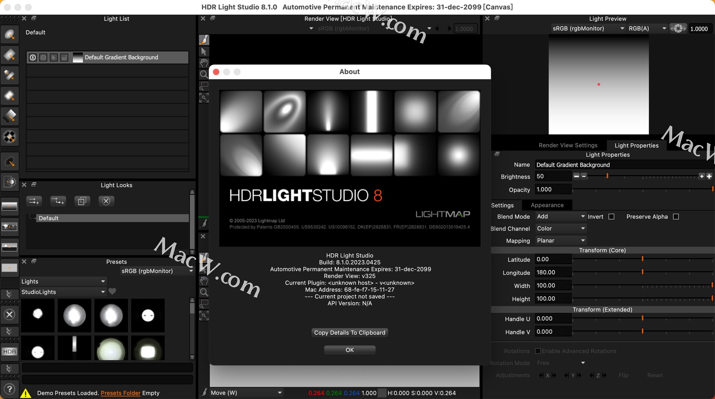Select the Default item in Light Looks
Viewport: 715px width, 399px height.
112,218
